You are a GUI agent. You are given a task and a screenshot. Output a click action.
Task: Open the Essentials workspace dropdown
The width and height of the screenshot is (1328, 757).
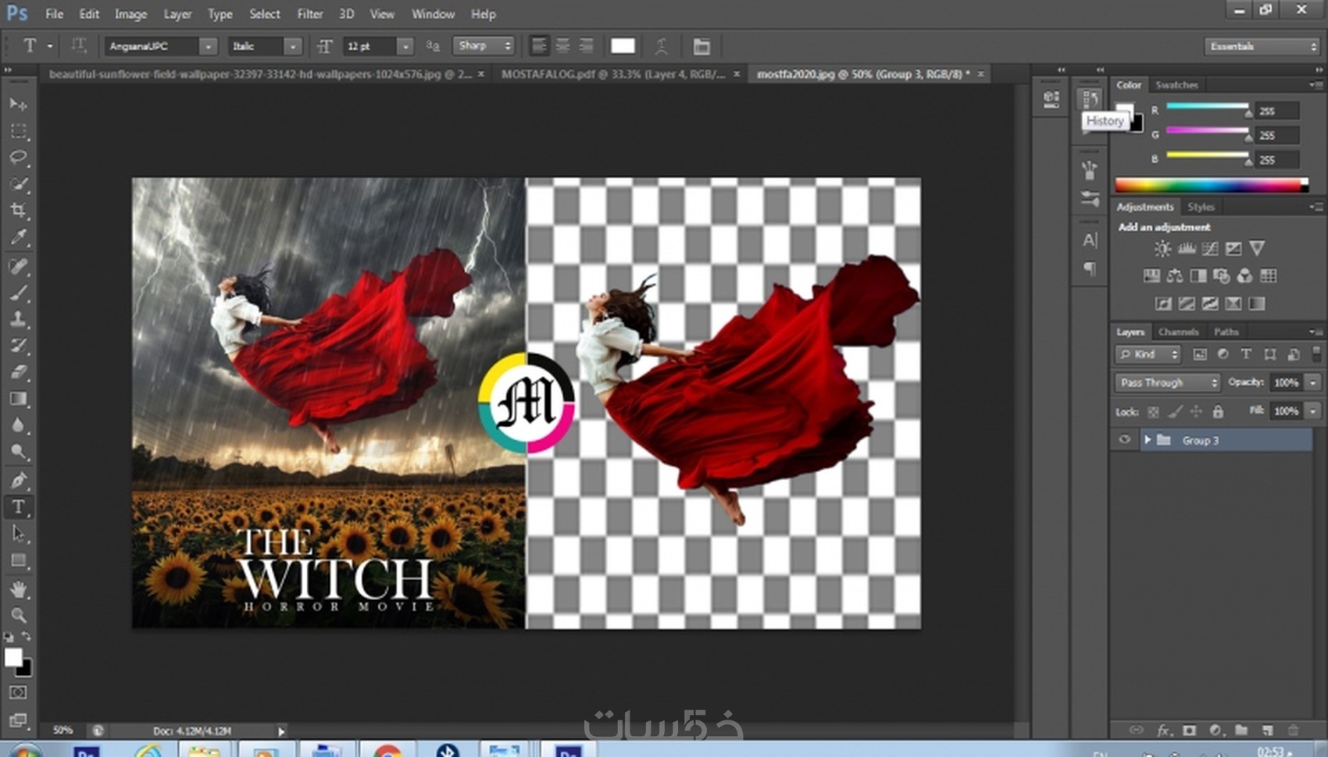coord(1262,46)
